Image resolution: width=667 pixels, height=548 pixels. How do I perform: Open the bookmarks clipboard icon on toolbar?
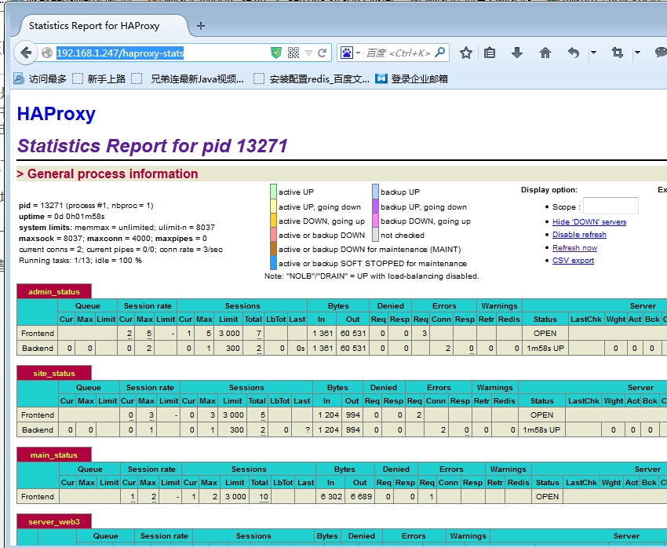click(x=490, y=53)
